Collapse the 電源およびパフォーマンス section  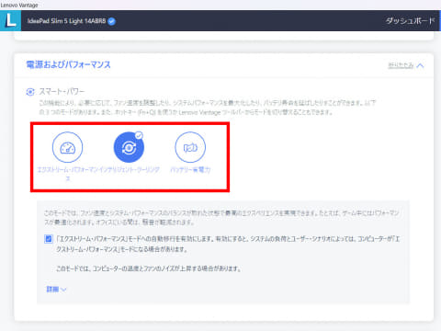406,65
